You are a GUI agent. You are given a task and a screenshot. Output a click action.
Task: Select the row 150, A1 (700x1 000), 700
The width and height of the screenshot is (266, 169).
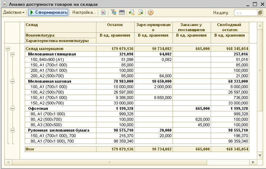[x=60, y=136]
